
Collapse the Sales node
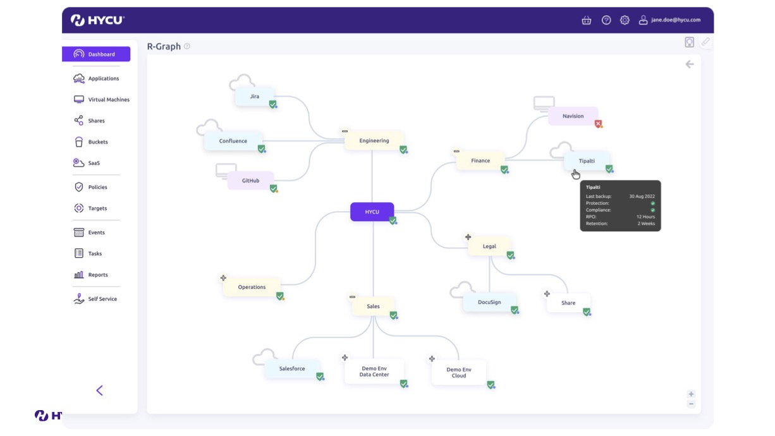point(353,297)
